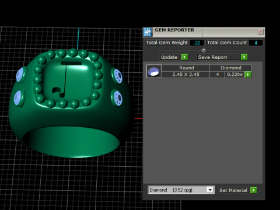Viewport: 280px width, 210px height.
Task: Click the green arrow next to Update
Action: point(184,57)
